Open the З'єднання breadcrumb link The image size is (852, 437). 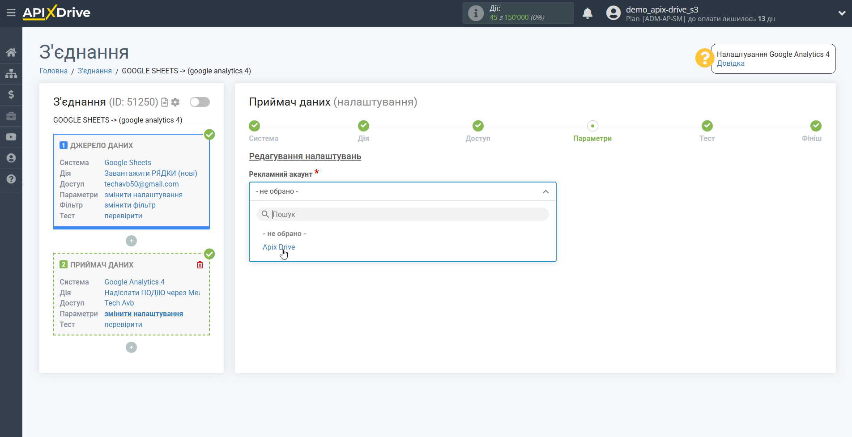pos(94,71)
